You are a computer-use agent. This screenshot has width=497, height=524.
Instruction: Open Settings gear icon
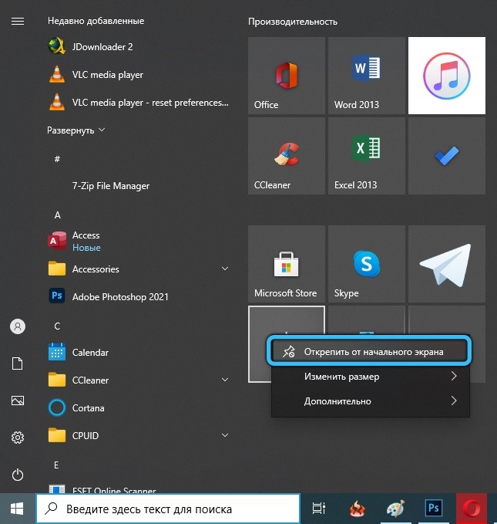coord(18,438)
